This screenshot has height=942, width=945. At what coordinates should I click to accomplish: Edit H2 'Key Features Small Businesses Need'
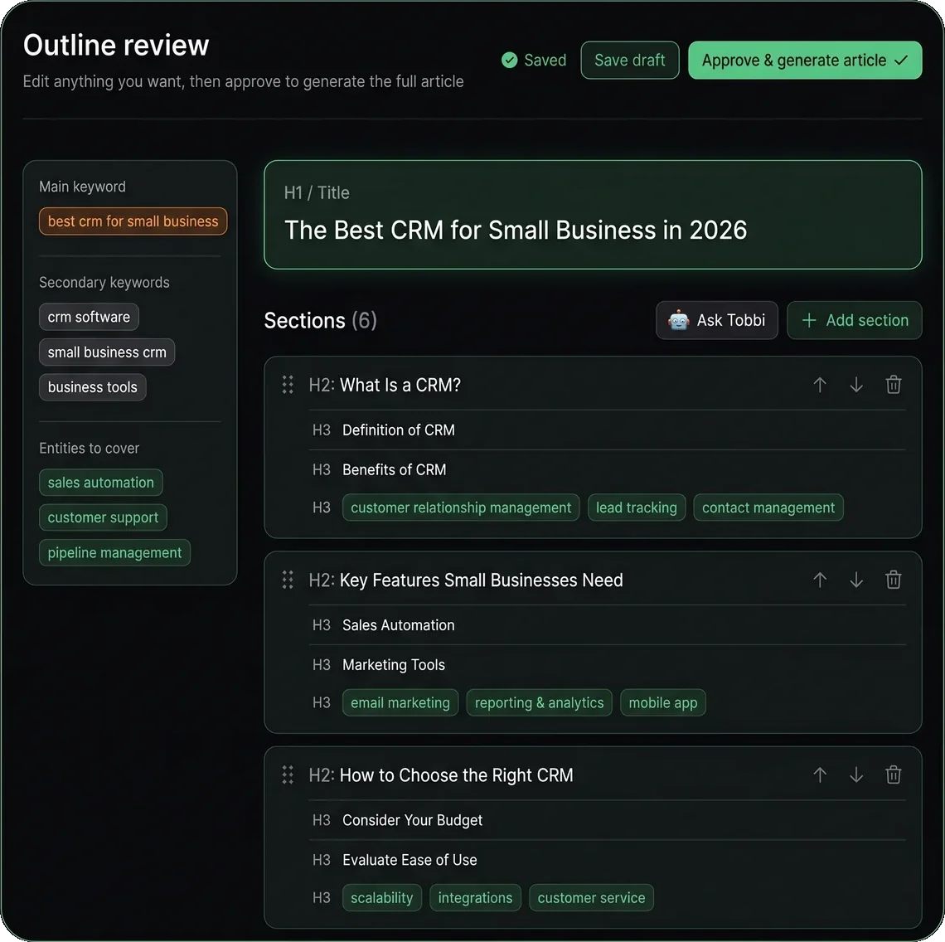481,580
